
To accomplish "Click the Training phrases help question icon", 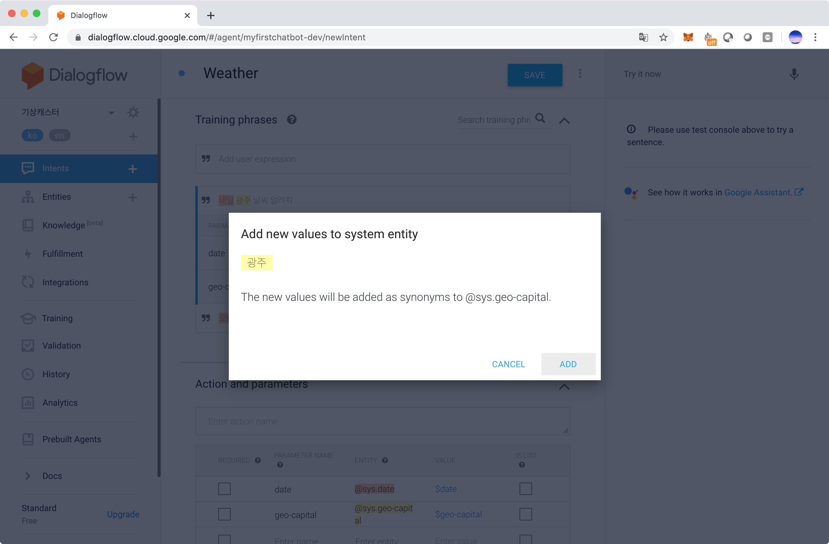I will [x=291, y=120].
